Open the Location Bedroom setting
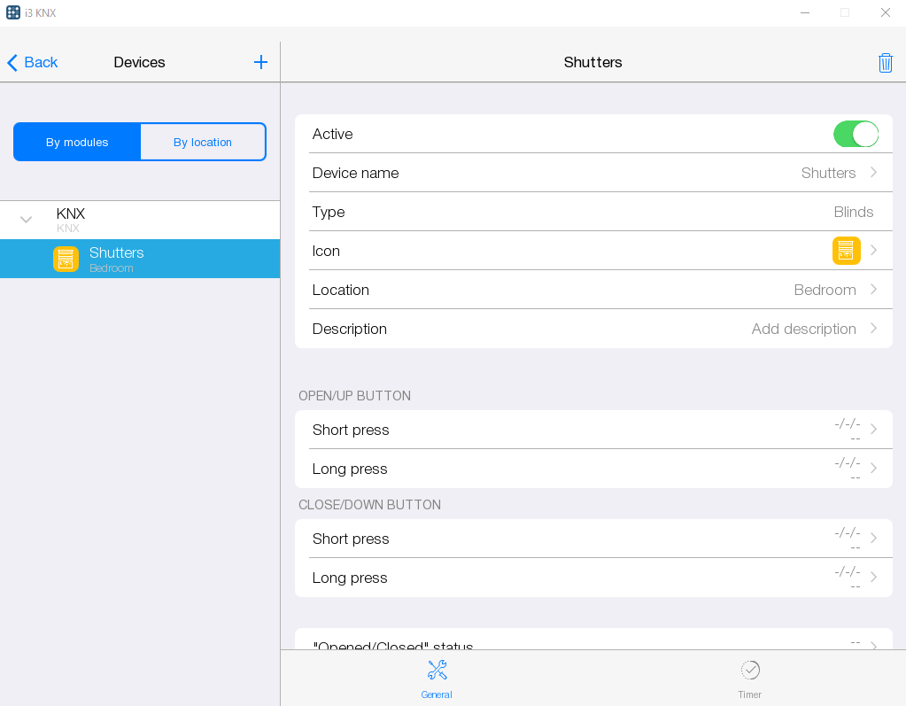The image size is (906, 706). 593,290
